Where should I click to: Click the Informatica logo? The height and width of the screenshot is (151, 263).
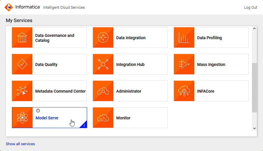coord(22,7)
